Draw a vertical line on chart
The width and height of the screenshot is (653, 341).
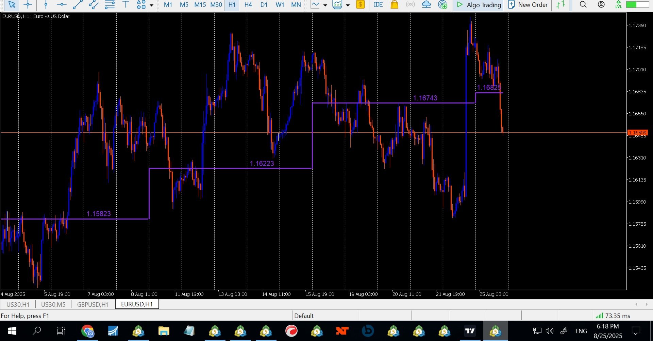[x=46, y=5]
